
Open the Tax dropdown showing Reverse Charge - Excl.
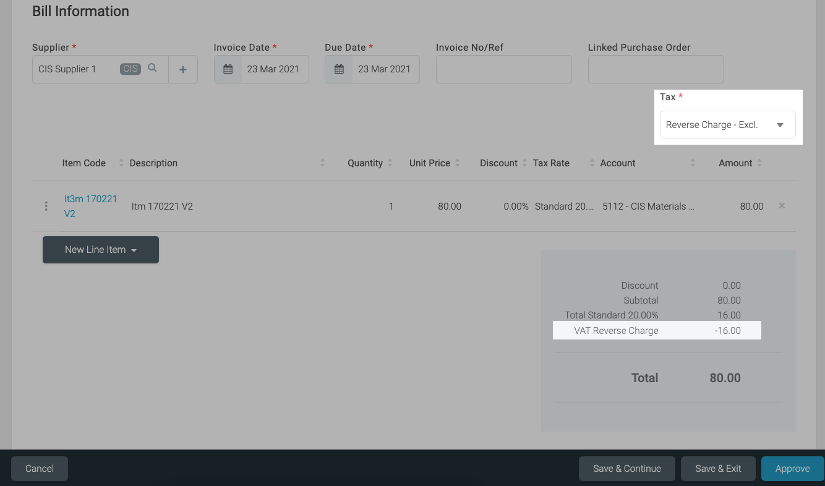pyautogui.click(x=727, y=124)
